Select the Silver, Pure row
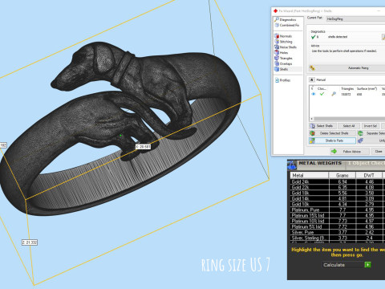Viewport: 385px width, 289px height. [337, 232]
